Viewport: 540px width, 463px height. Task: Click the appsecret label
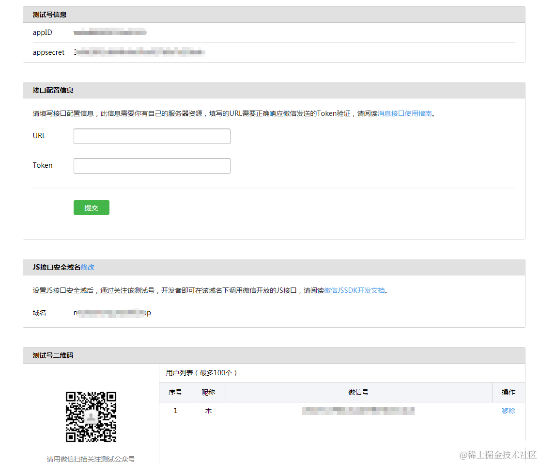click(48, 52)
